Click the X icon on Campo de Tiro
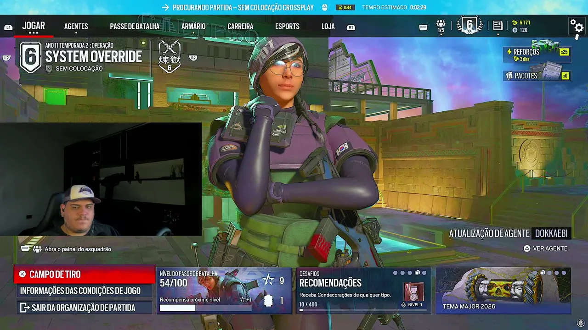The image size is (588, 330). pyautogui.click(x=22, y=274)
